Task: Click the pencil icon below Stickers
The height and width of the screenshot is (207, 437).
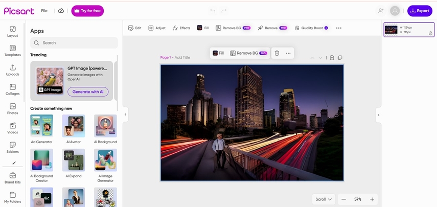Action: tap(14, 163)
